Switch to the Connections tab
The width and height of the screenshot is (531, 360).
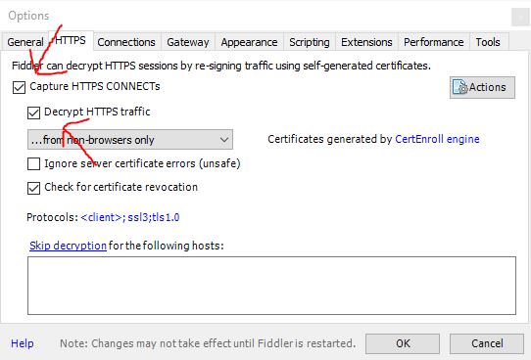click(x=126, y=42)
